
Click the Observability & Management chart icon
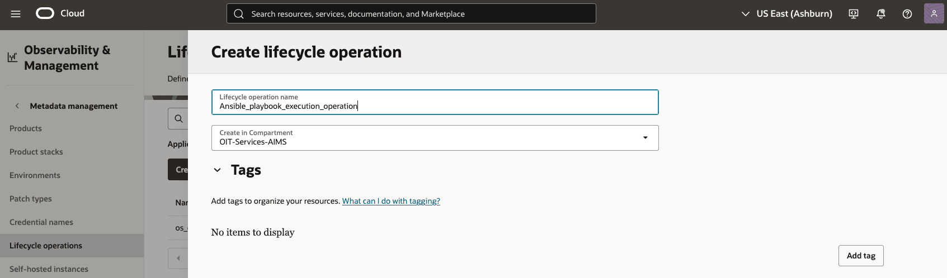[12, 57]
